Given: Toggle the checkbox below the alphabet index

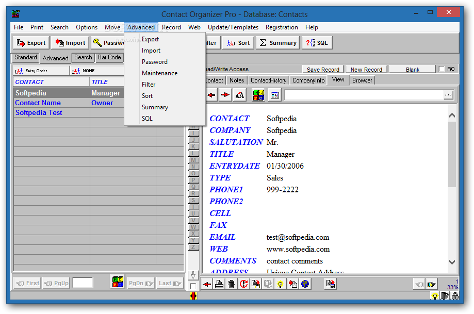Looking at the screenshot, I should (x=193, y=286).
